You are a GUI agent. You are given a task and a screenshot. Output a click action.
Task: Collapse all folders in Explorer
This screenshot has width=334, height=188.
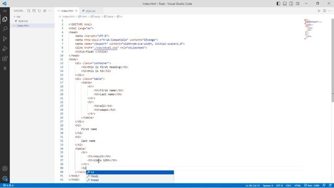click(x=44, y=10)
